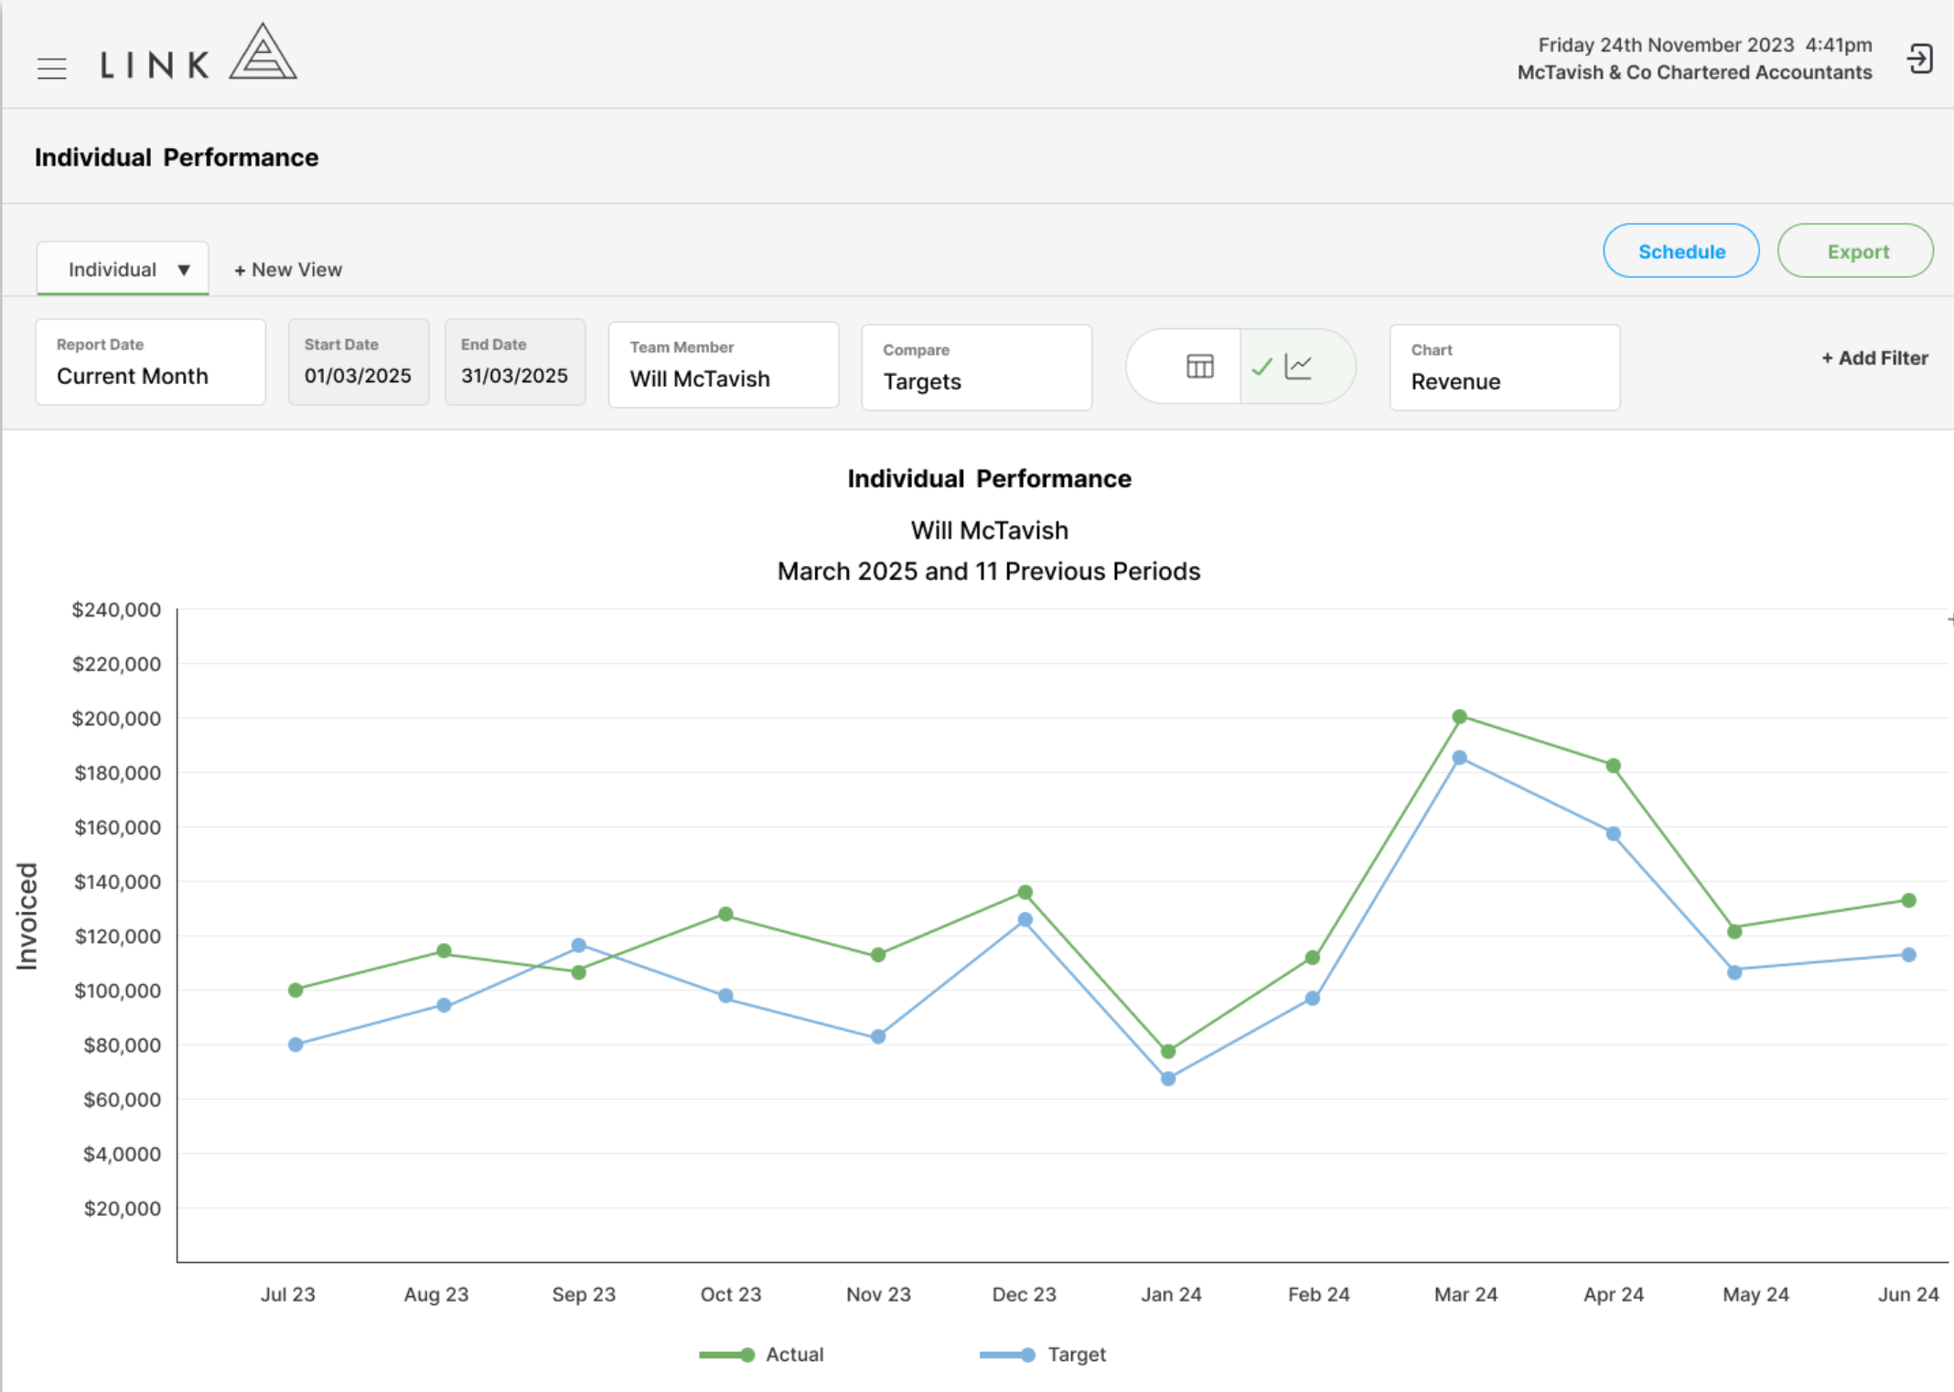Select the Target data point for Sep 23
This screenshot has width=1954, height=1392.
point(578,946)
